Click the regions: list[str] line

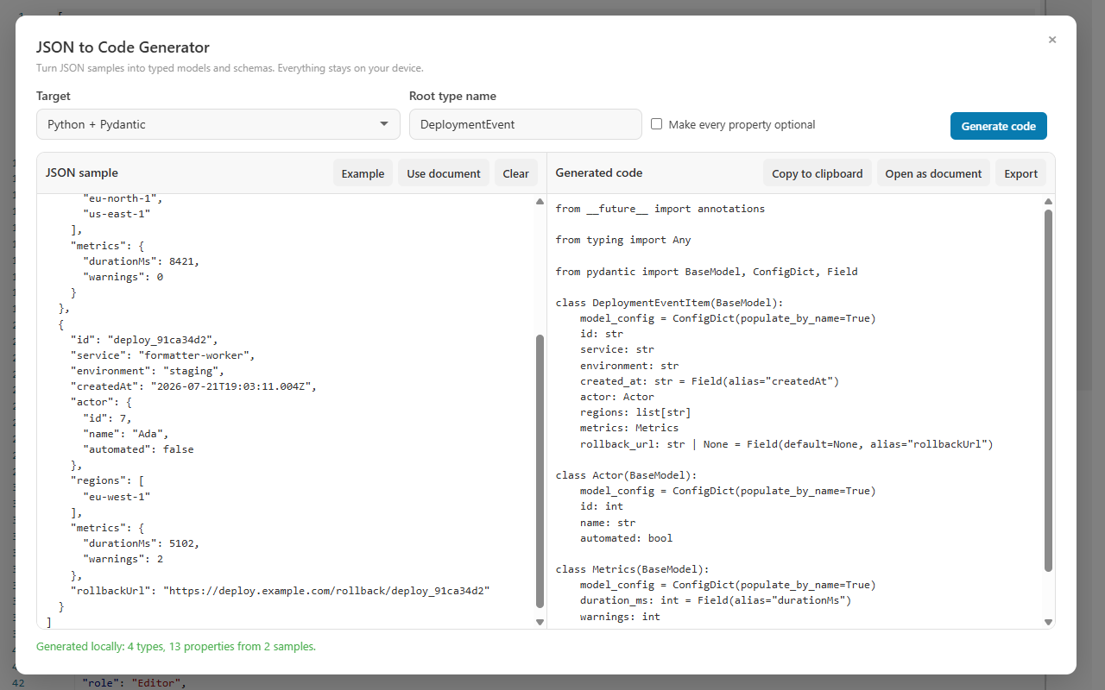pyautogui.click(x=635, y=412)
